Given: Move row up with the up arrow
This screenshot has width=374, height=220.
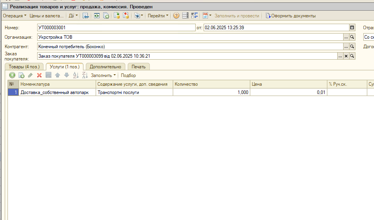Looking at the screenshot, I should tap(57, 75).
